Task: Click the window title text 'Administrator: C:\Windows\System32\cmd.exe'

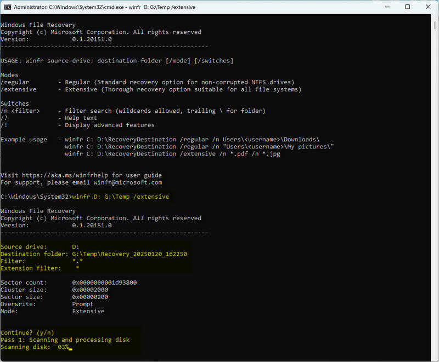Action: tap(69, 7)
